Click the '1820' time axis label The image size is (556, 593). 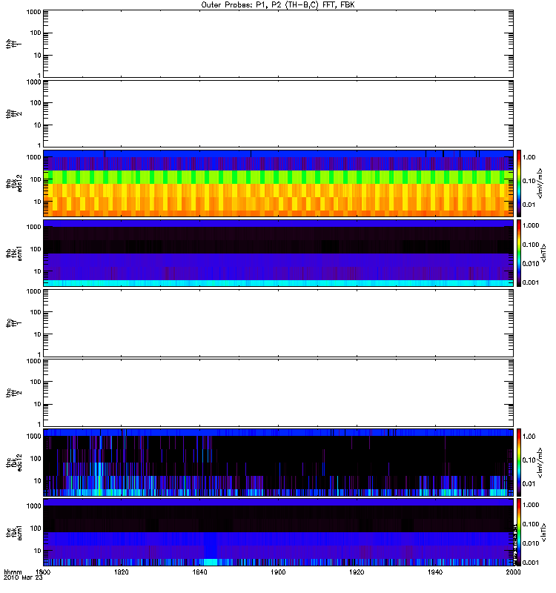(x=122, y=572)
